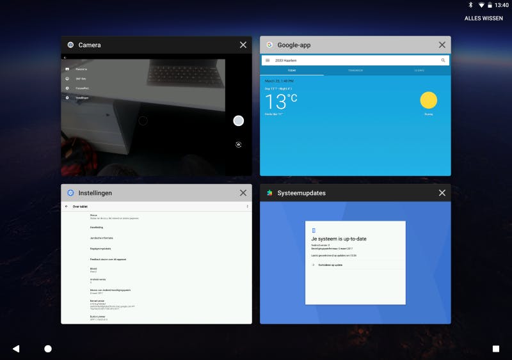This screenshot has width=512, height=360.
Task: Tap the Wi-Fi status bar icon
Action: click(x=481, y=5)
